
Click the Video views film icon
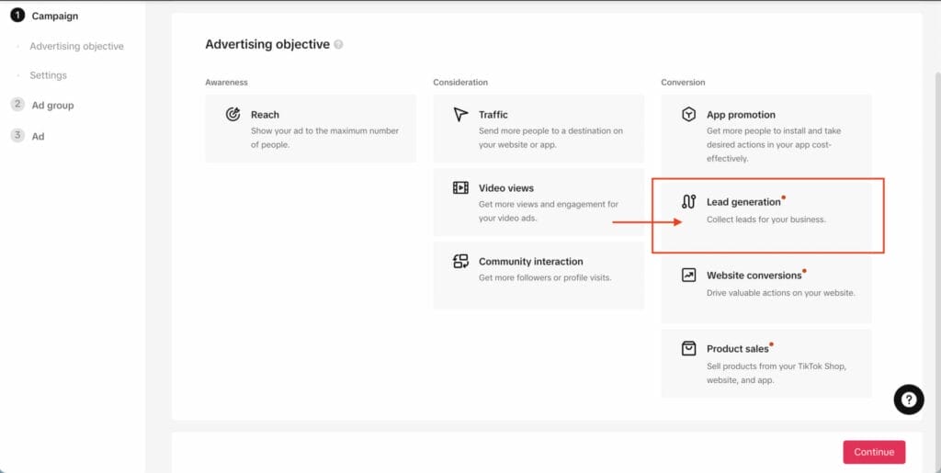(460, 187)
